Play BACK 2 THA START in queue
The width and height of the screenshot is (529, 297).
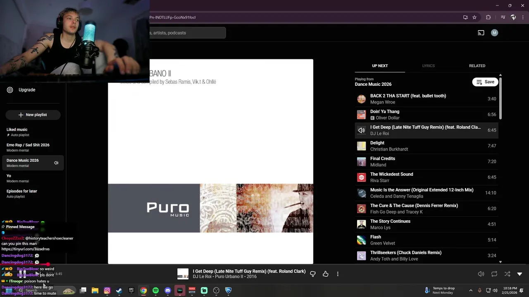pos(427,99)
